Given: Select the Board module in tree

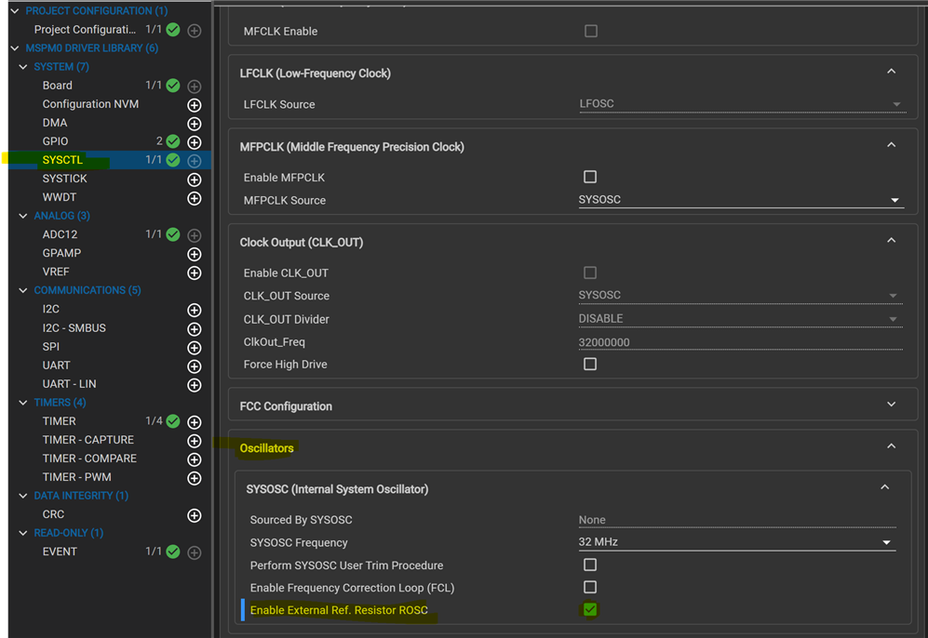Looking at the screenshot, I should 58,86.
